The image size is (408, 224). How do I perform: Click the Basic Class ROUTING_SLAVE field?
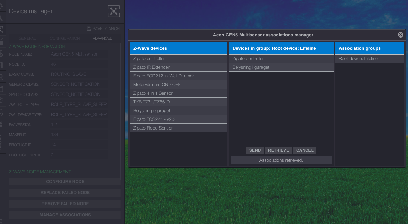pos(79,74)
